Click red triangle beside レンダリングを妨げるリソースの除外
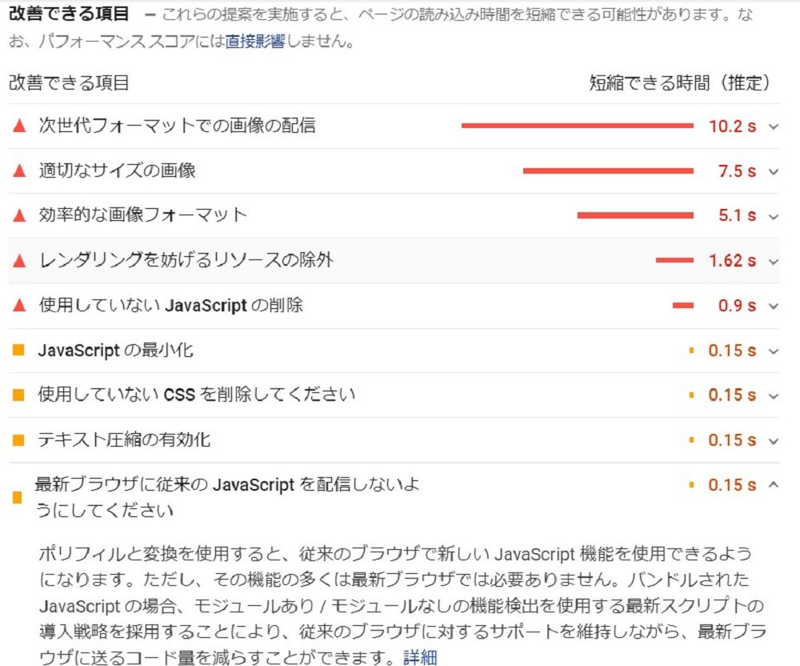This screenshot has height=666, width=800. pyautogui.click(x=19, y=260)
